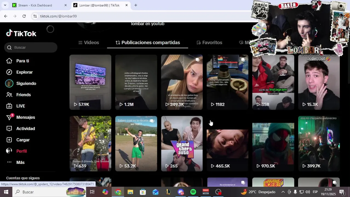Open video with 465.5K views
The image size is (350, 197).
[x=228, y=144]
